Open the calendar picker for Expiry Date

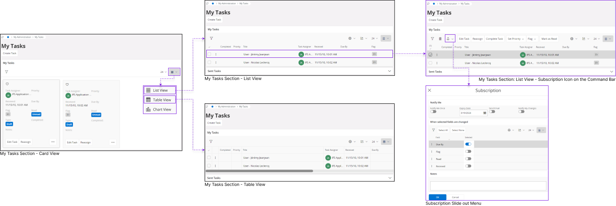click(485, 113)
